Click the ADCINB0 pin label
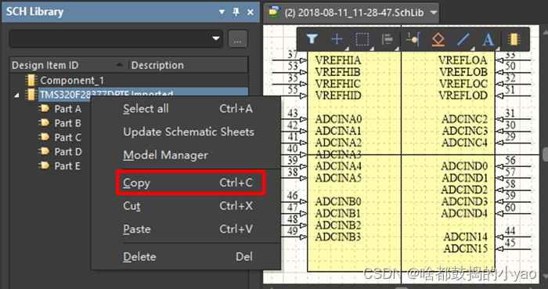The width and height of the screenshot is (548, 289). (338, 201)
